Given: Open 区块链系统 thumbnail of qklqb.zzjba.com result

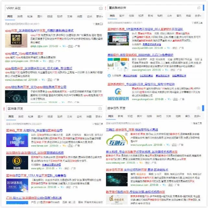Looking at the screenshot, I should pyautogui.click(x=16, y=41).
